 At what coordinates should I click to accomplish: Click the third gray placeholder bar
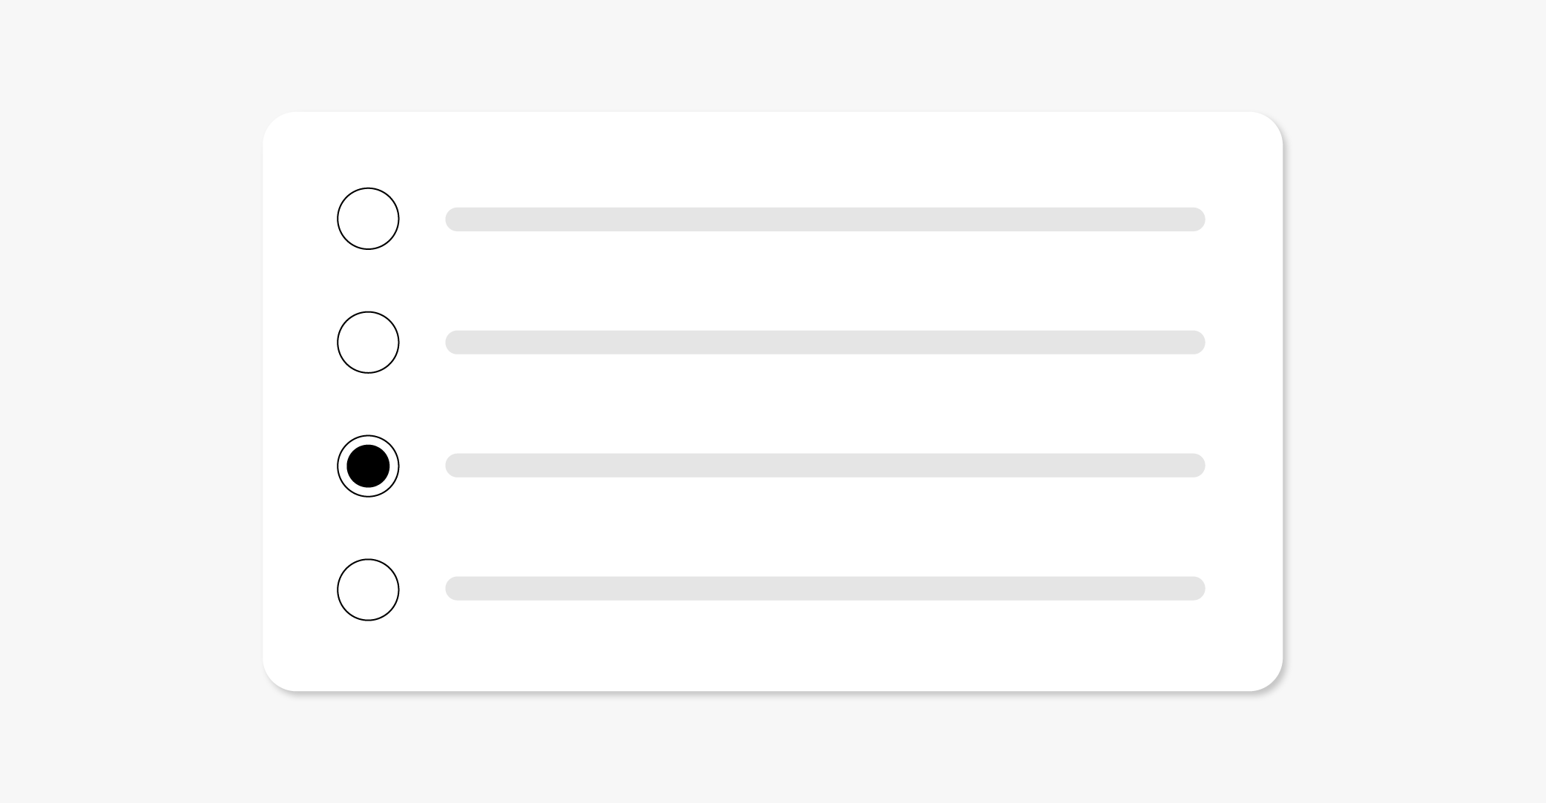825,466
